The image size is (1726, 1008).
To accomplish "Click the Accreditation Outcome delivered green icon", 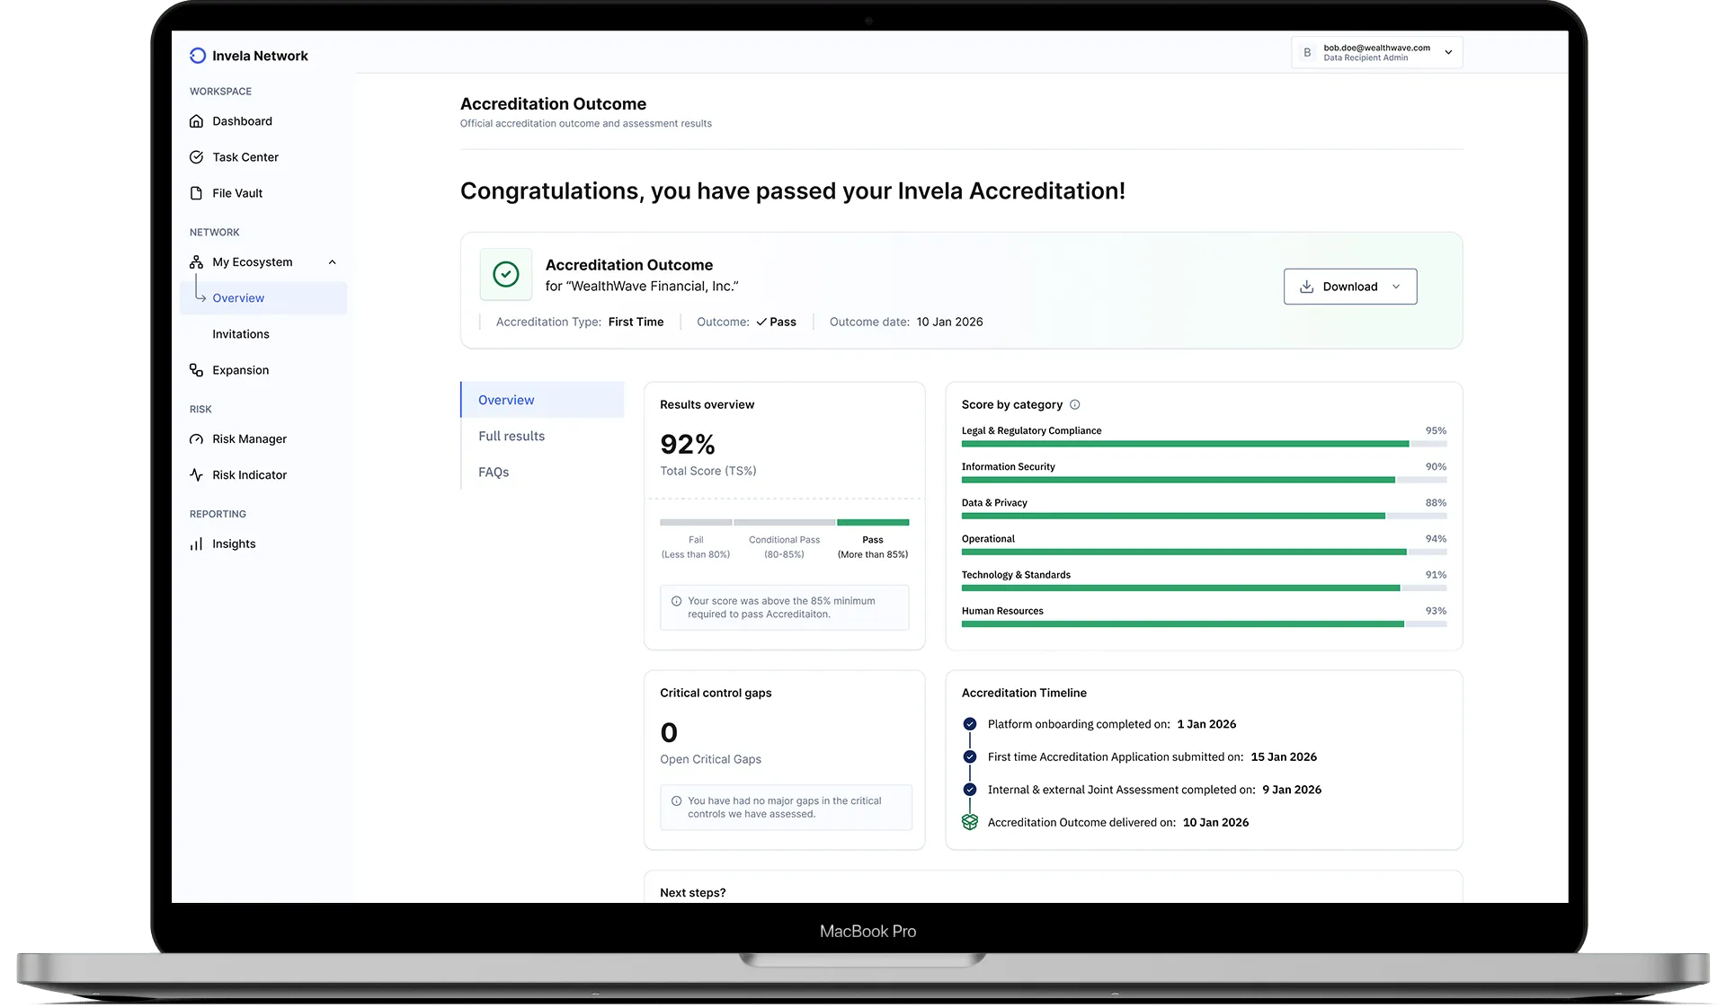I will pos(970,822).
